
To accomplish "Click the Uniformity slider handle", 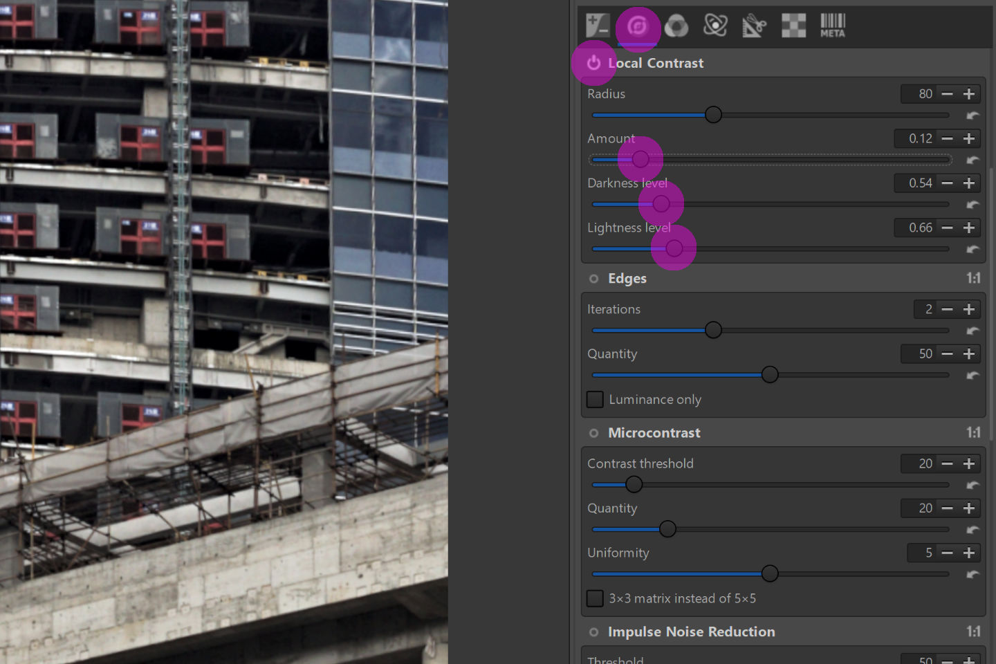I will tap(770, 573).
